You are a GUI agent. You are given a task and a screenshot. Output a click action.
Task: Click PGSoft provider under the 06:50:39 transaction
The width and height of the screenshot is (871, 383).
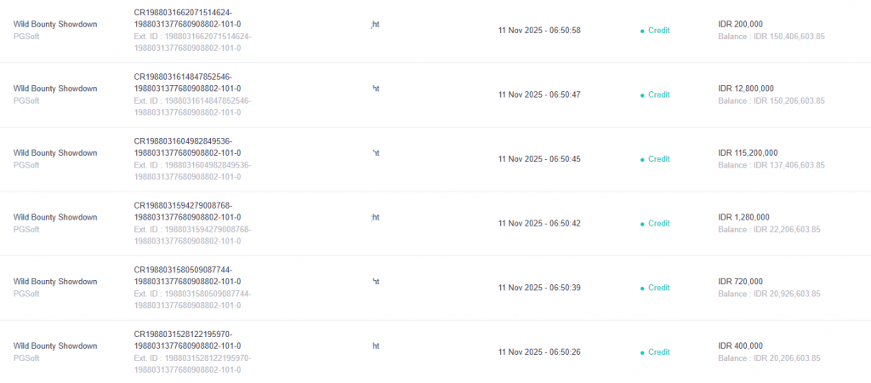tap(26, 294)
